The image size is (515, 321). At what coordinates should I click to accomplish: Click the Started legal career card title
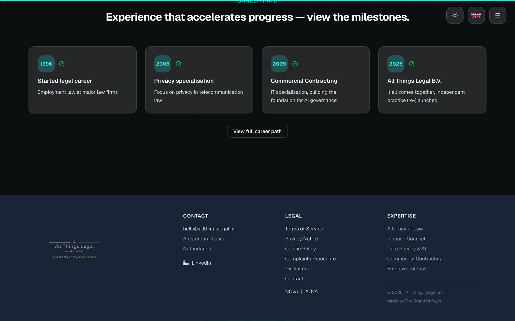tap(65, 81)
